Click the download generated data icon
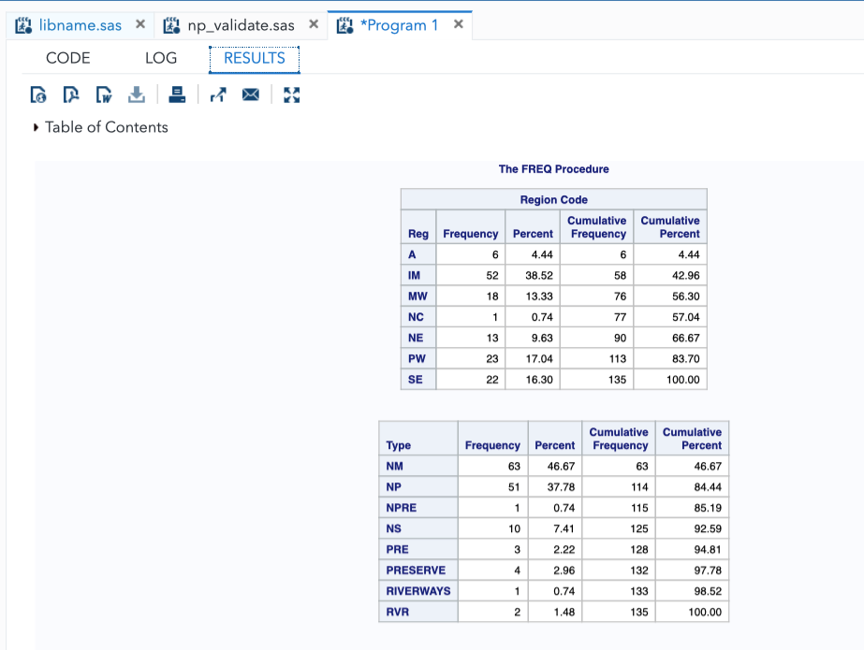The width and height of the screenshot is (864, 650). (137, 94)
